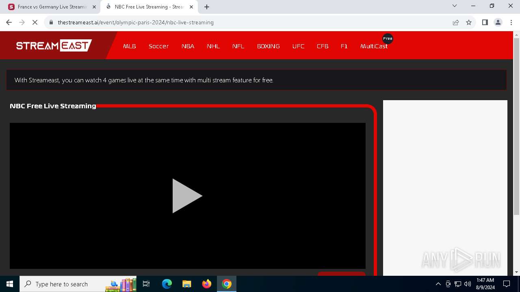Screen dimensions: 520x292
Task: Share this page icon
Action: [x=456, y=22]
